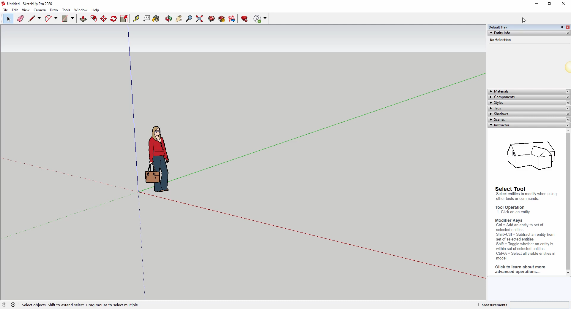
Task: Select the Eraser tool
Action: [20, 19]
